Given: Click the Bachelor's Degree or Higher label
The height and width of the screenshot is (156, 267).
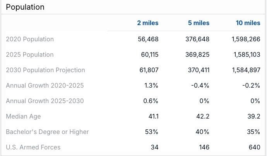Looking at the screenshot, I should click(x=47, y=132).
